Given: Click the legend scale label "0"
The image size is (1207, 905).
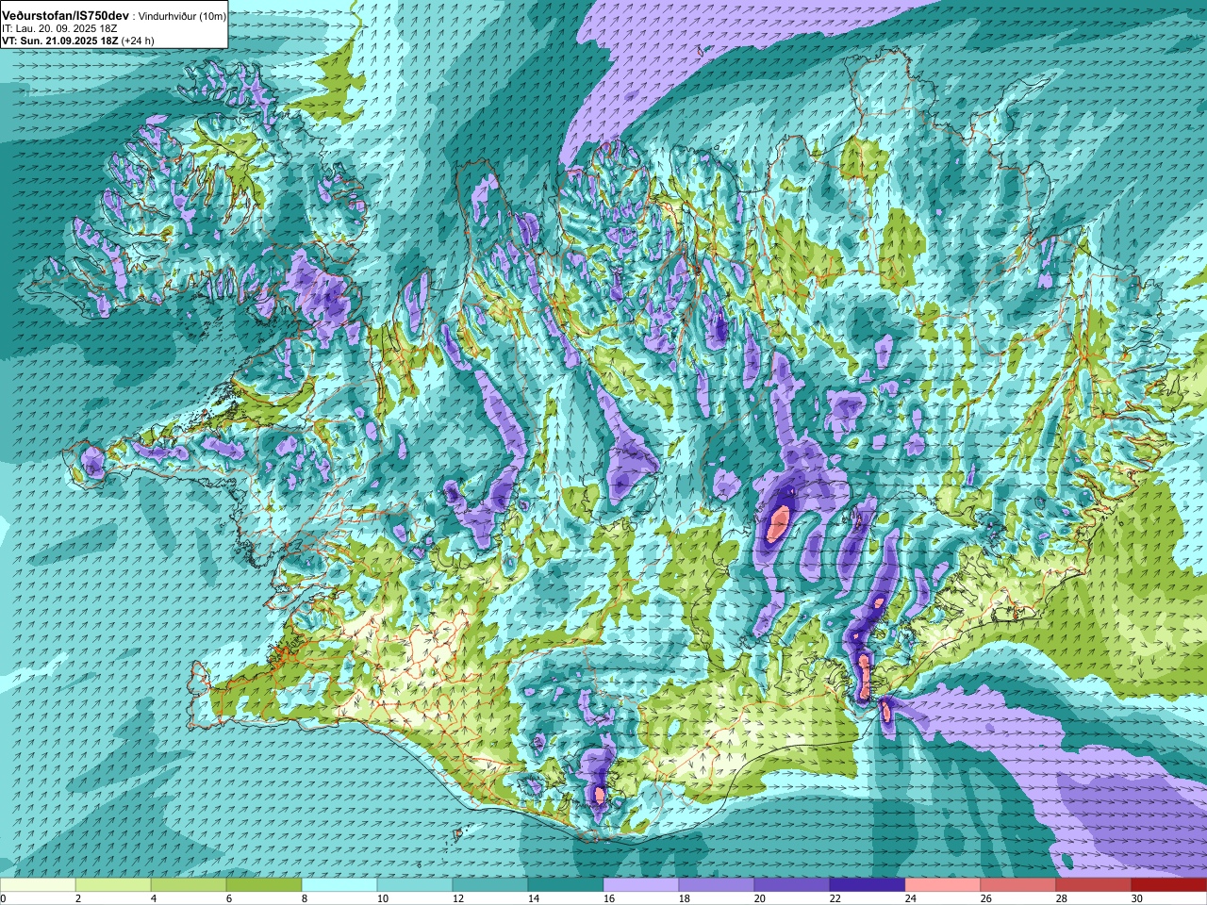Looking at the screenshot, I should [x=4, y=898].
